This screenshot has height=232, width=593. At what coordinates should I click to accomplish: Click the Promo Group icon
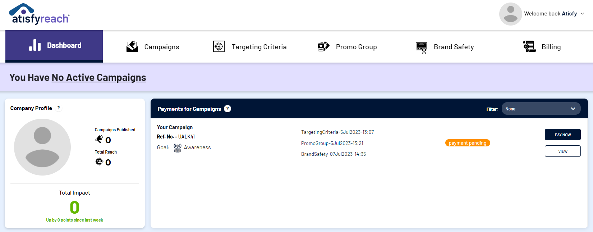click(323, 47)
